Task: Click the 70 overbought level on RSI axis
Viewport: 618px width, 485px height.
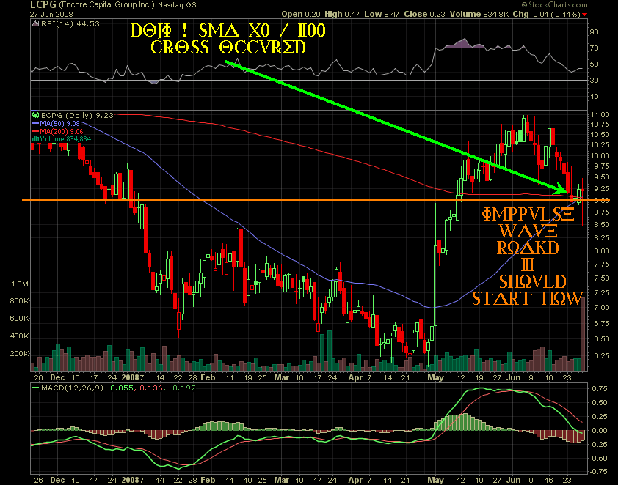Action: [x=594, y=48]
